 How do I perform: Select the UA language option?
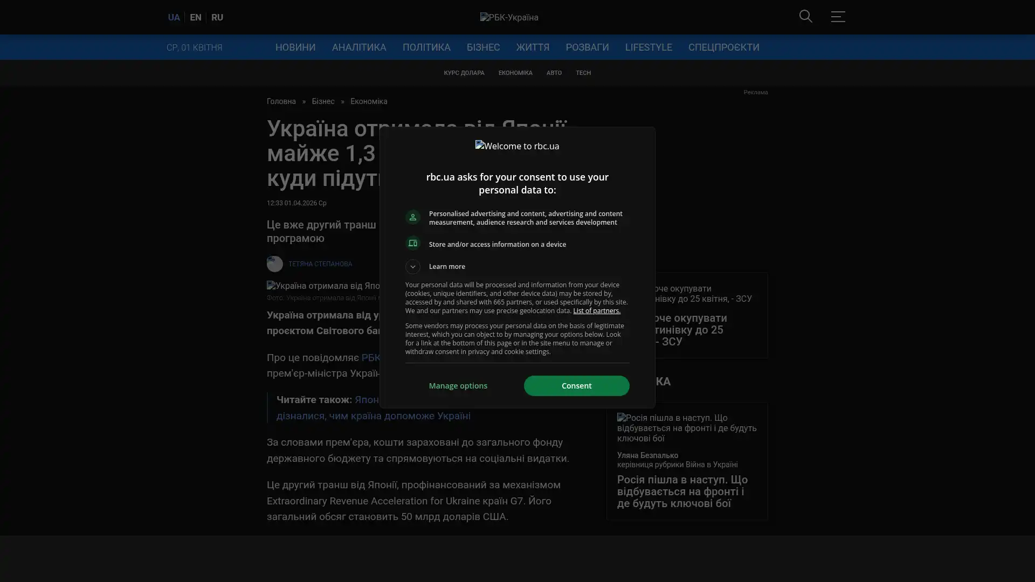[174, 17]
